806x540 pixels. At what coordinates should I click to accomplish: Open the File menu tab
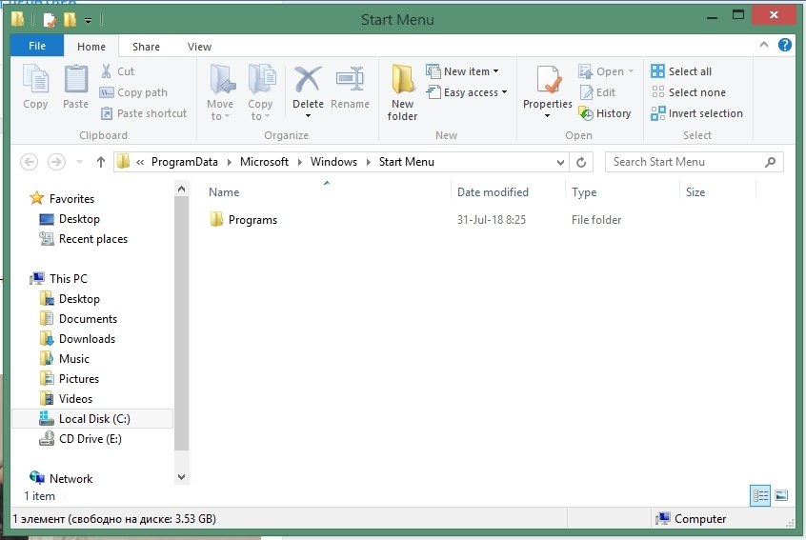point(37,46)
